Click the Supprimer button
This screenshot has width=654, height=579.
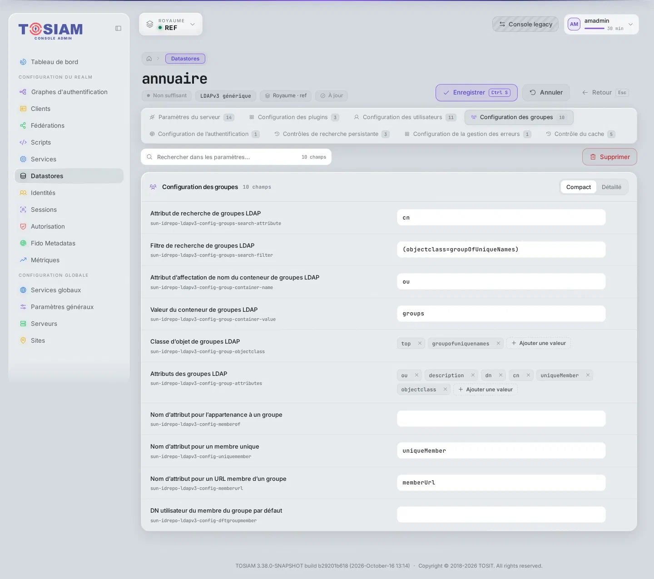coord(609,157)
